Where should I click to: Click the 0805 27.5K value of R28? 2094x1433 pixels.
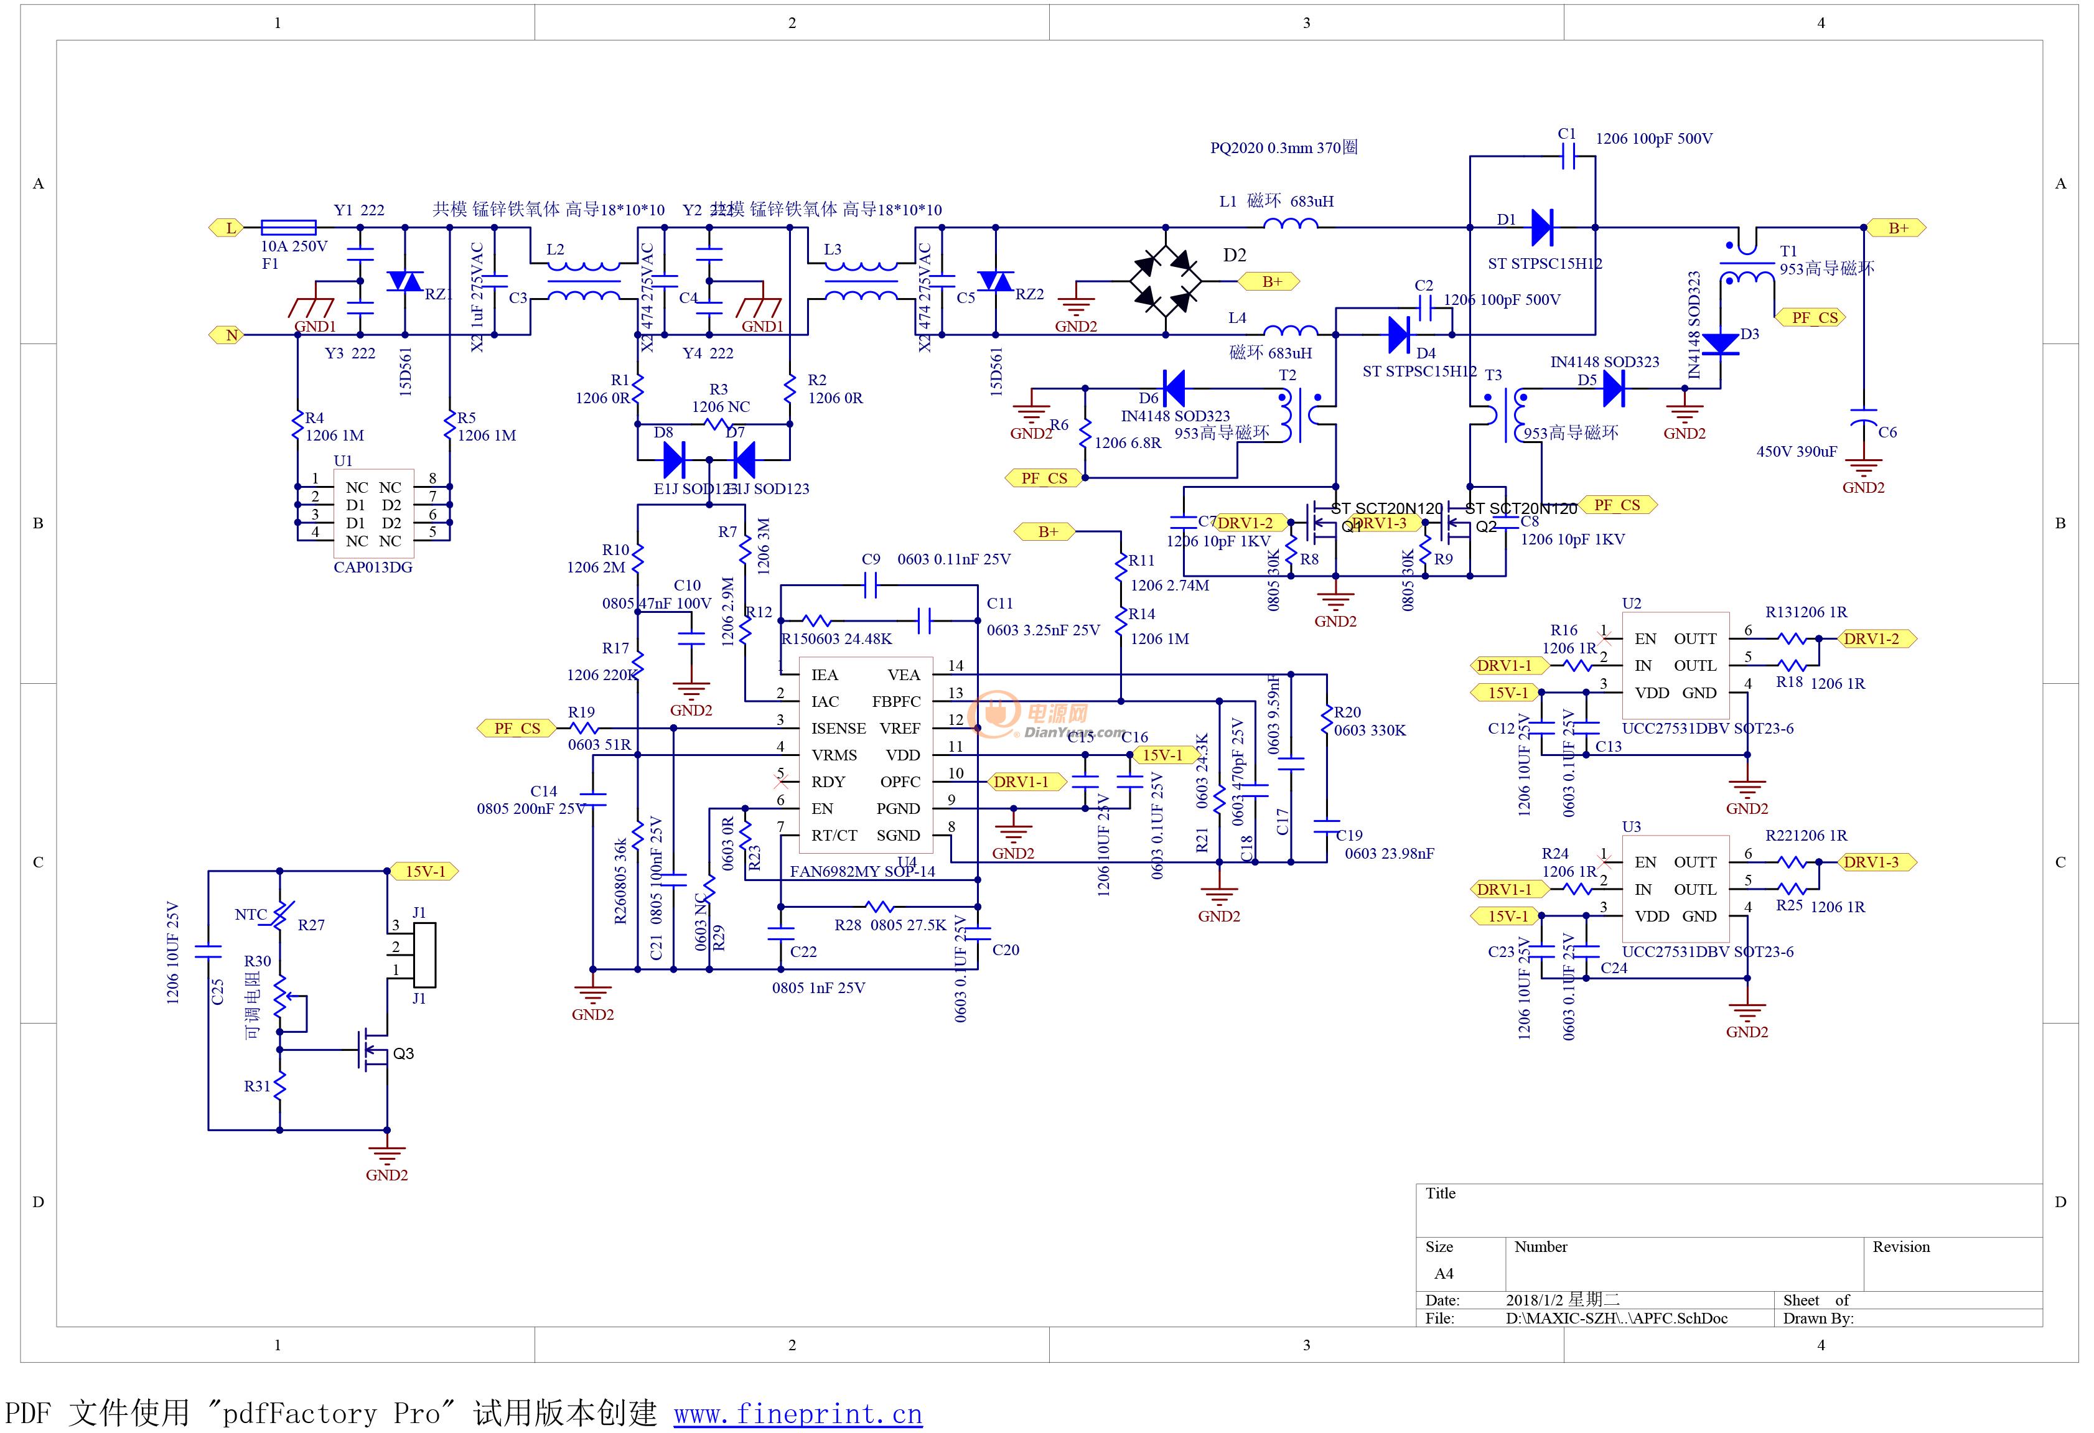coord(909,925)
